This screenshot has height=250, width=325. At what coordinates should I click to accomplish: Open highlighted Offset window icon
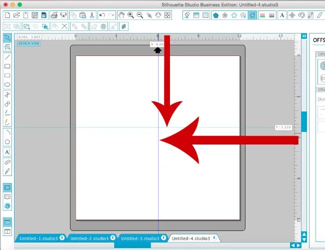coord(252,15)
